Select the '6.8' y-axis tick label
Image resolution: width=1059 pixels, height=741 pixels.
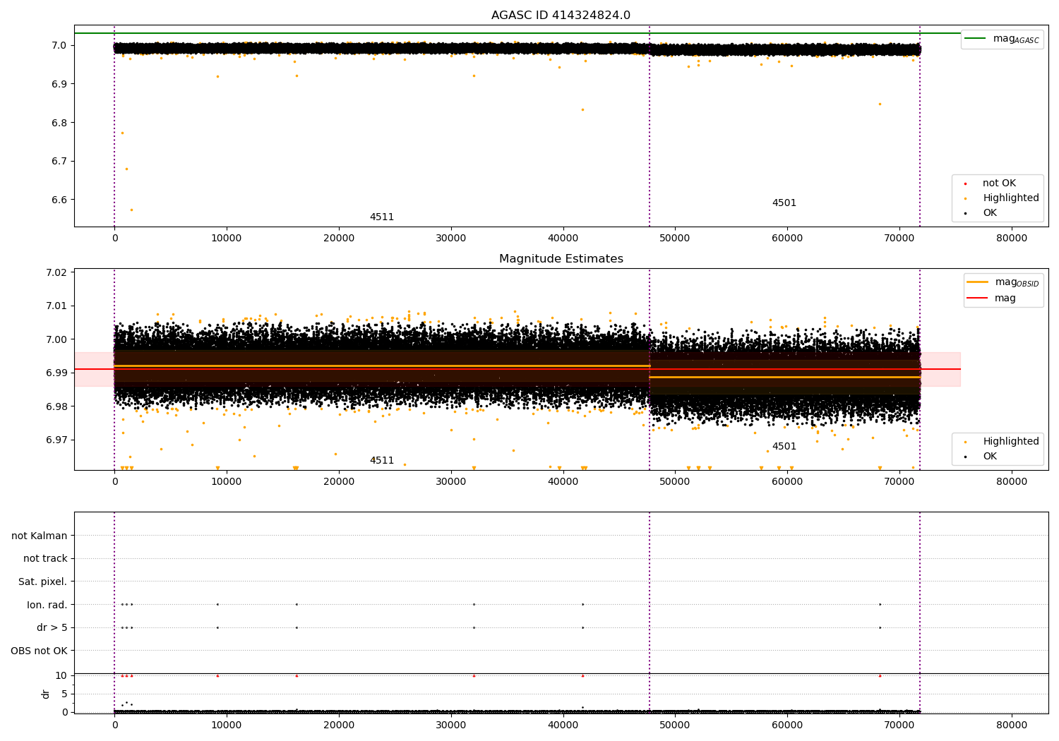coord(59,123)
